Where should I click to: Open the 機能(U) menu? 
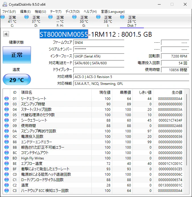pyautogui.click(x=40, y=12)
